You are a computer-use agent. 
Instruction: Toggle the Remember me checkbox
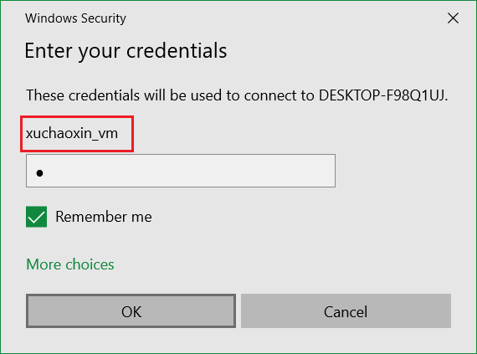click(x=37, y=217)
